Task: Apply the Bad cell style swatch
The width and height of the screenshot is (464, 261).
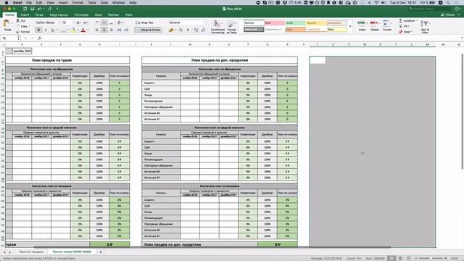Action: 275,22
